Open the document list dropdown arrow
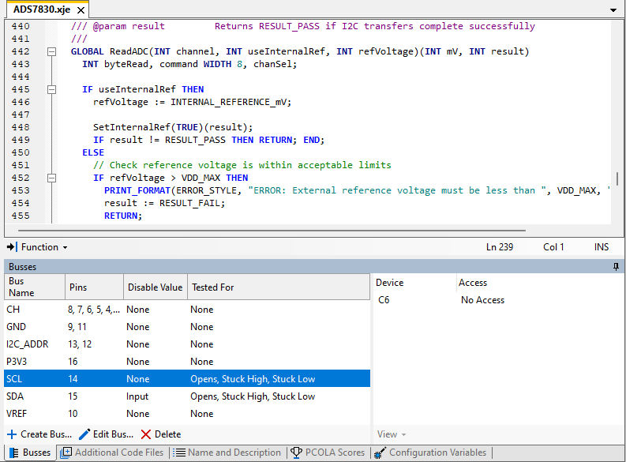626x462 pixels. [613, 9]
